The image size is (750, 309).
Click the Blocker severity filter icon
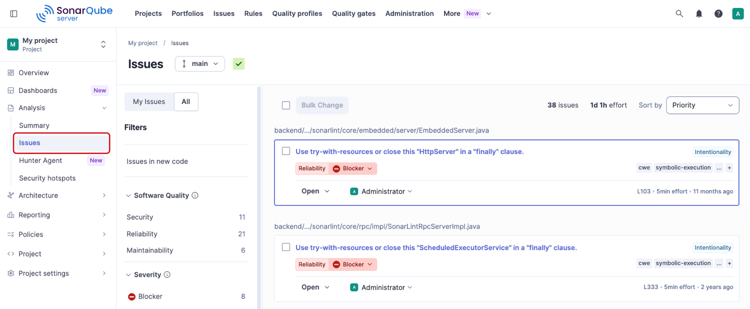(131, 296)
